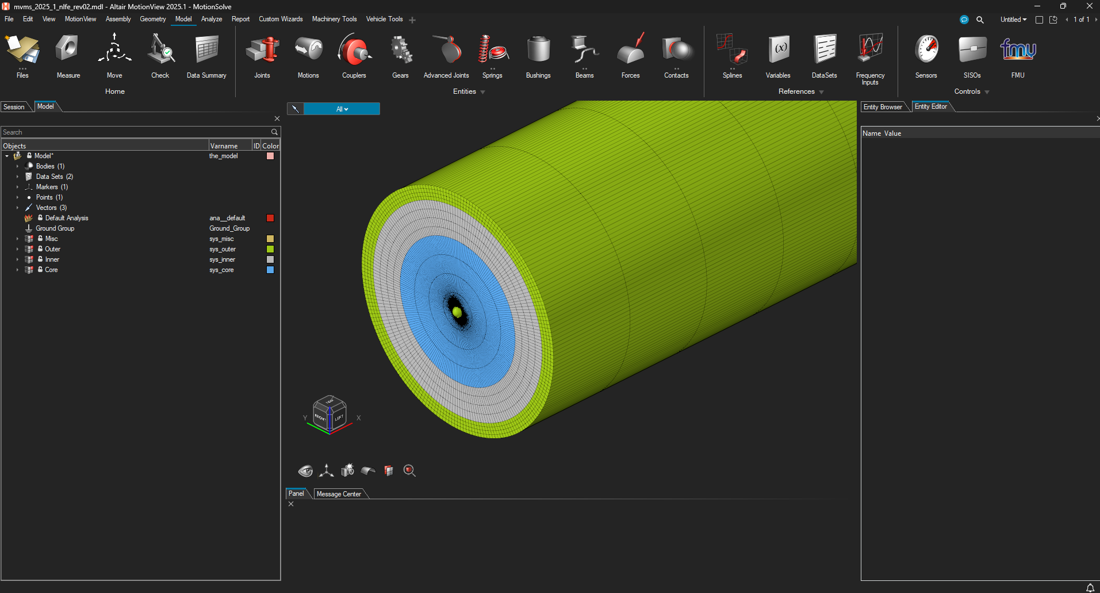Switch to the Session browser tab
The width and height of the screenshot is (1100, 593).
[x=14, y=107]
